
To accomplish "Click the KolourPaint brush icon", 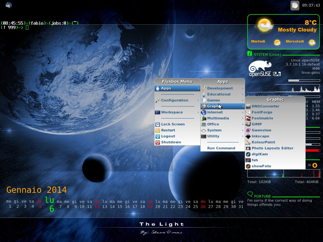I will click(248, 142).
